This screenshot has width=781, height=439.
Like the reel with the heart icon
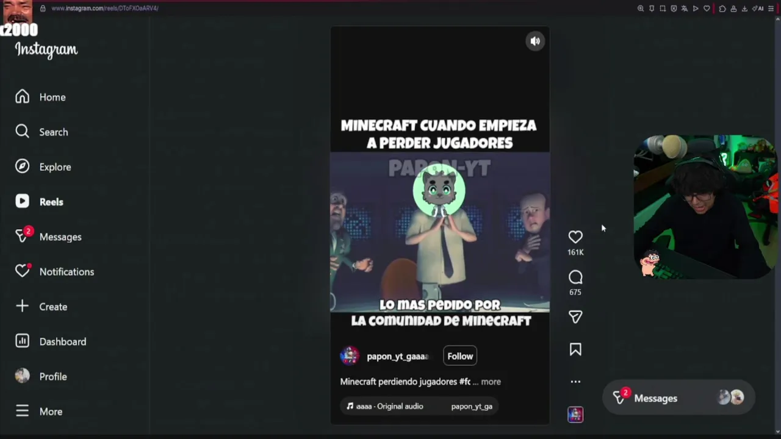click(575, 237)
